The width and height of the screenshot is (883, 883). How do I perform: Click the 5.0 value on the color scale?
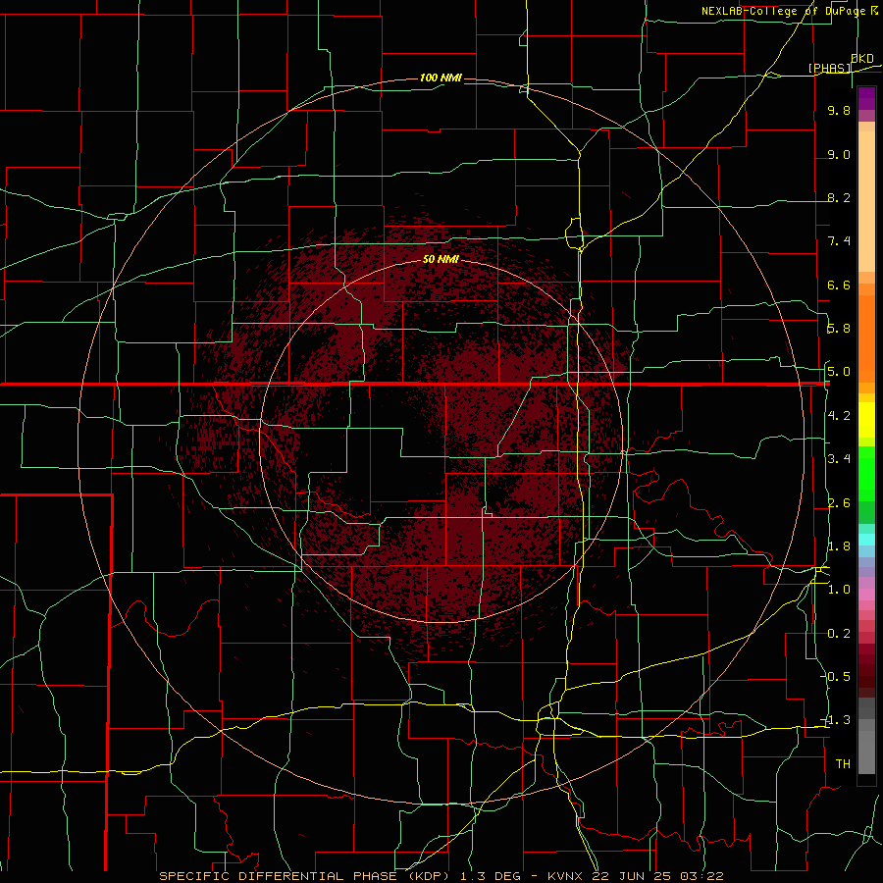[839, 372]
